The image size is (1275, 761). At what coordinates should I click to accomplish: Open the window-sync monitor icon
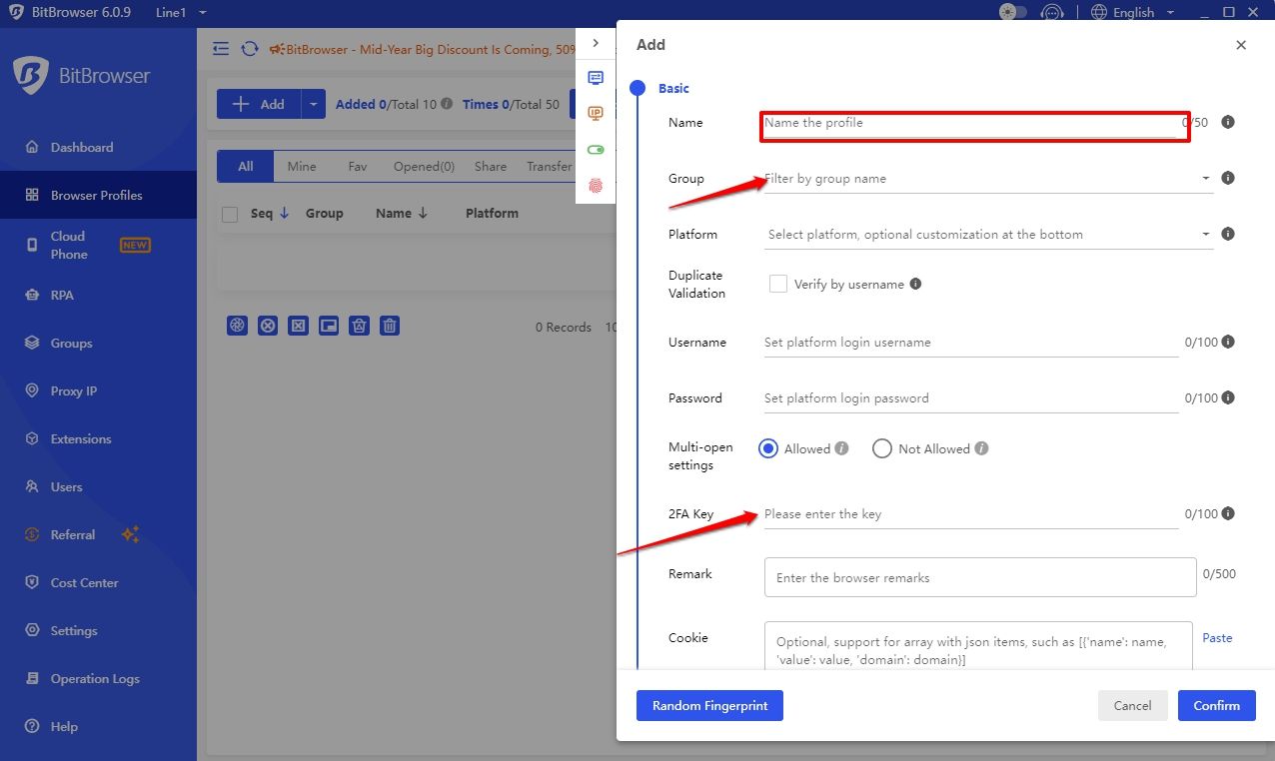[596, 78]
